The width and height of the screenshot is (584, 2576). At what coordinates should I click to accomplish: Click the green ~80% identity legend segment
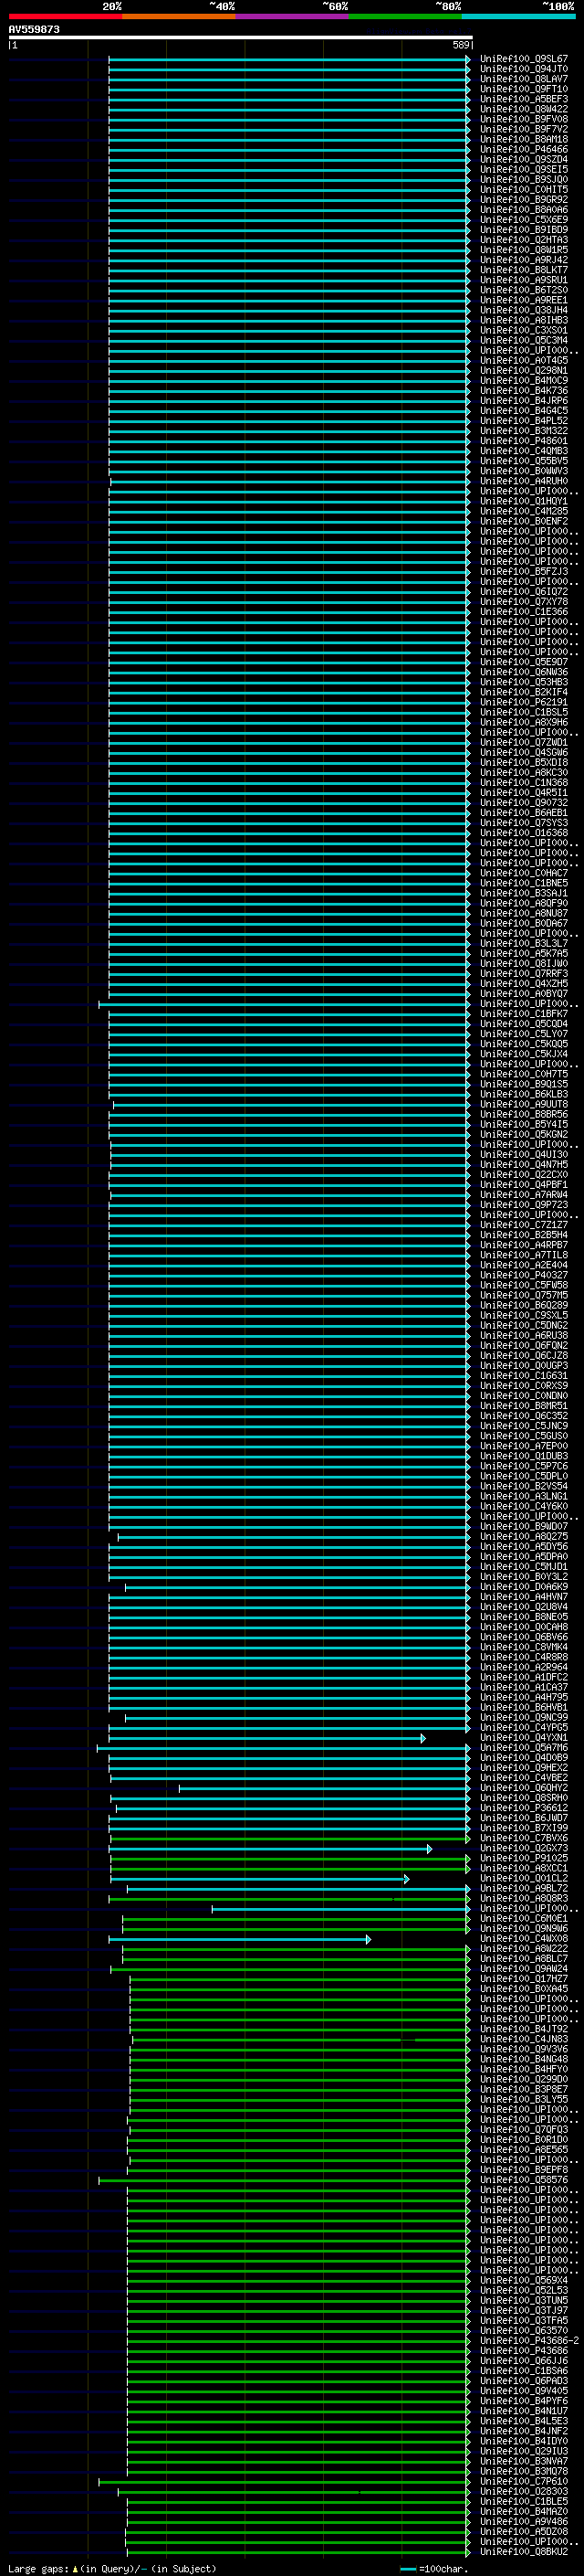tap(405, 16)
